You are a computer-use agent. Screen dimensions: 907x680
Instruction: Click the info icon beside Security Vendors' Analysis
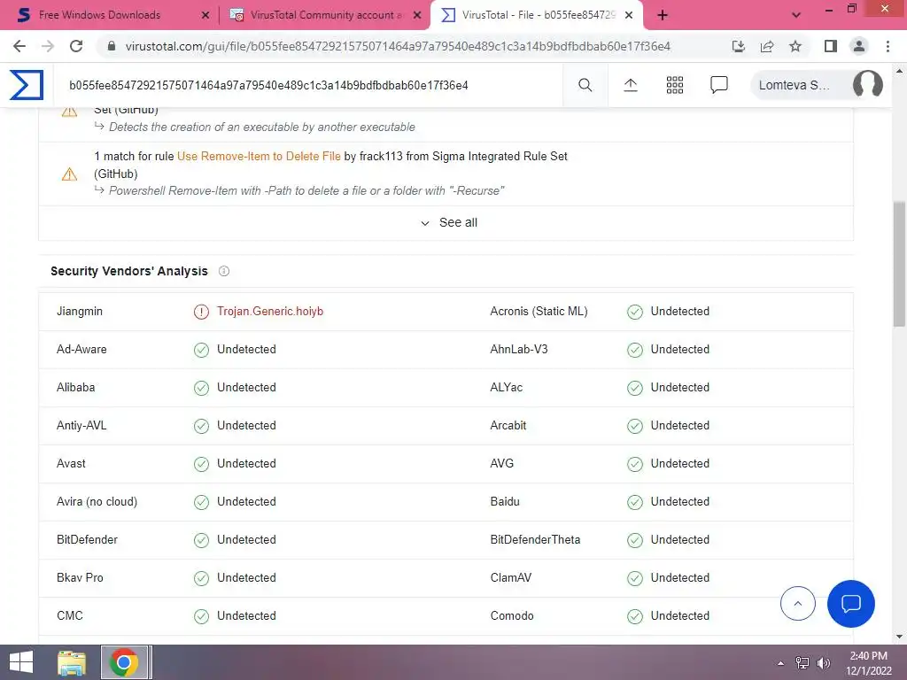point(224,271)
